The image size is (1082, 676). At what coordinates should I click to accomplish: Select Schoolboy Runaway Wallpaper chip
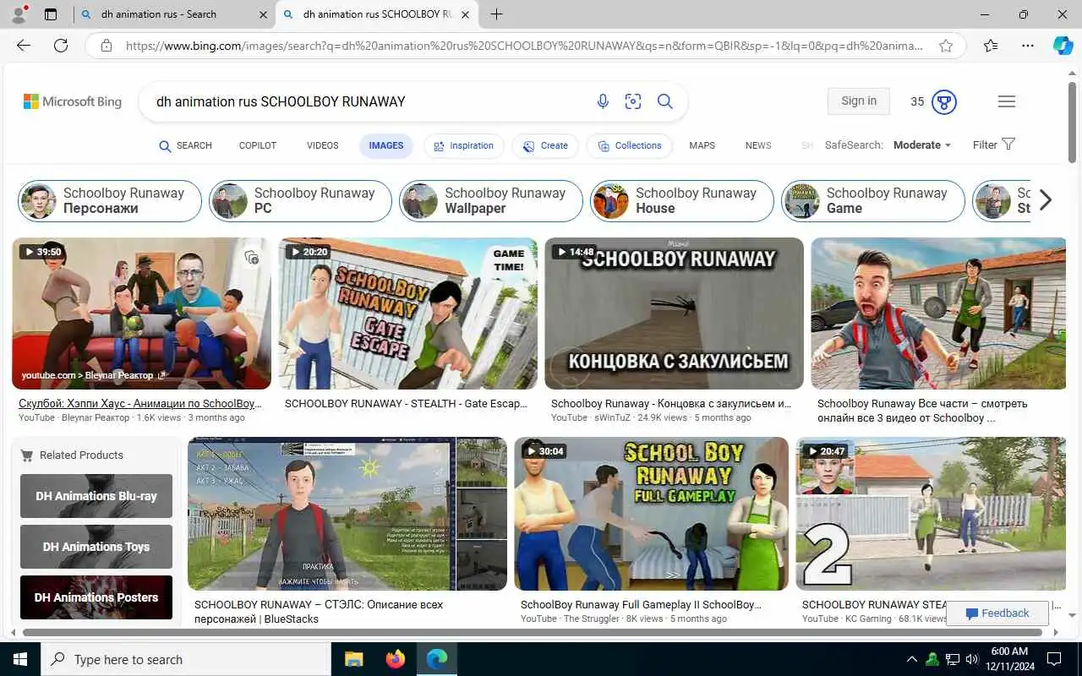[x=491, y=201]
